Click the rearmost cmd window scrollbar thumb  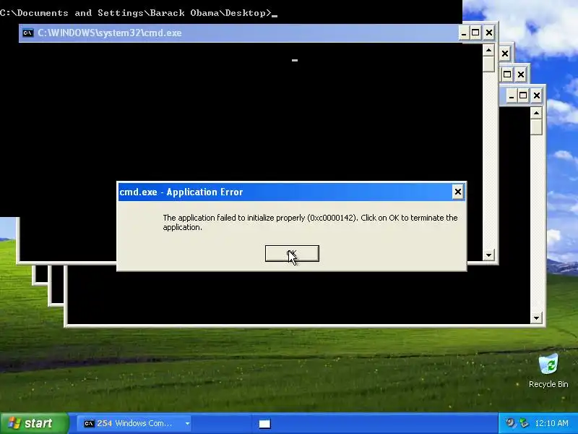click(x=536, y=127)
